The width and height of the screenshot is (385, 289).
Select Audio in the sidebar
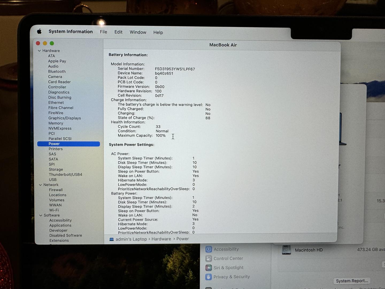[x=53, y=66]
